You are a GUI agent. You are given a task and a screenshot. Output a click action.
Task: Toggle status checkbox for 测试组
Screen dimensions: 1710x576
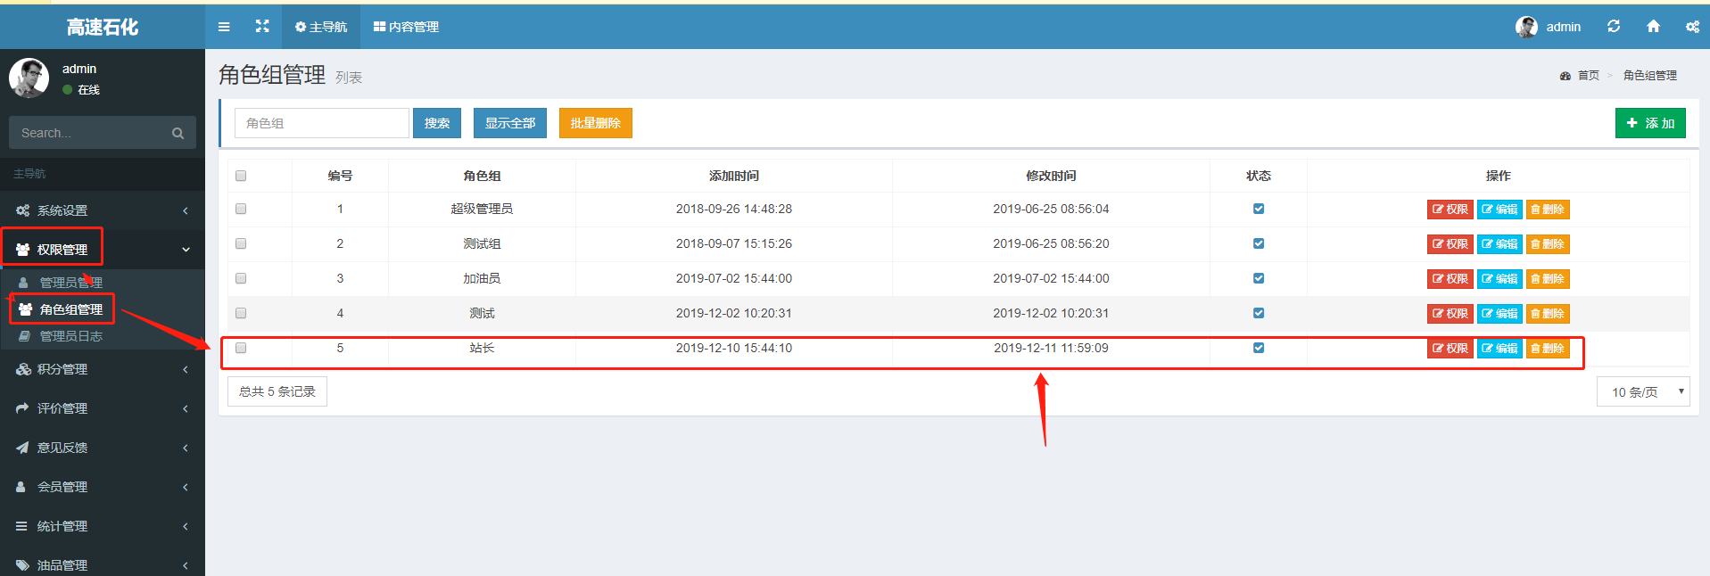click(1259, 243)
